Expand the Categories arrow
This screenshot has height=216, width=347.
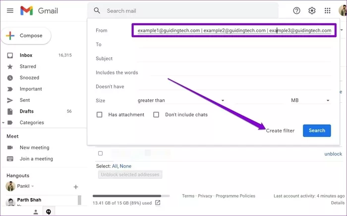(x=3, y=123)
